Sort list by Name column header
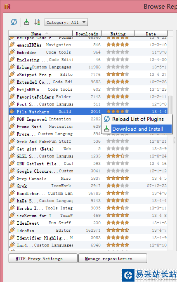This screenshot has width=177, height=282. (40, 34)
